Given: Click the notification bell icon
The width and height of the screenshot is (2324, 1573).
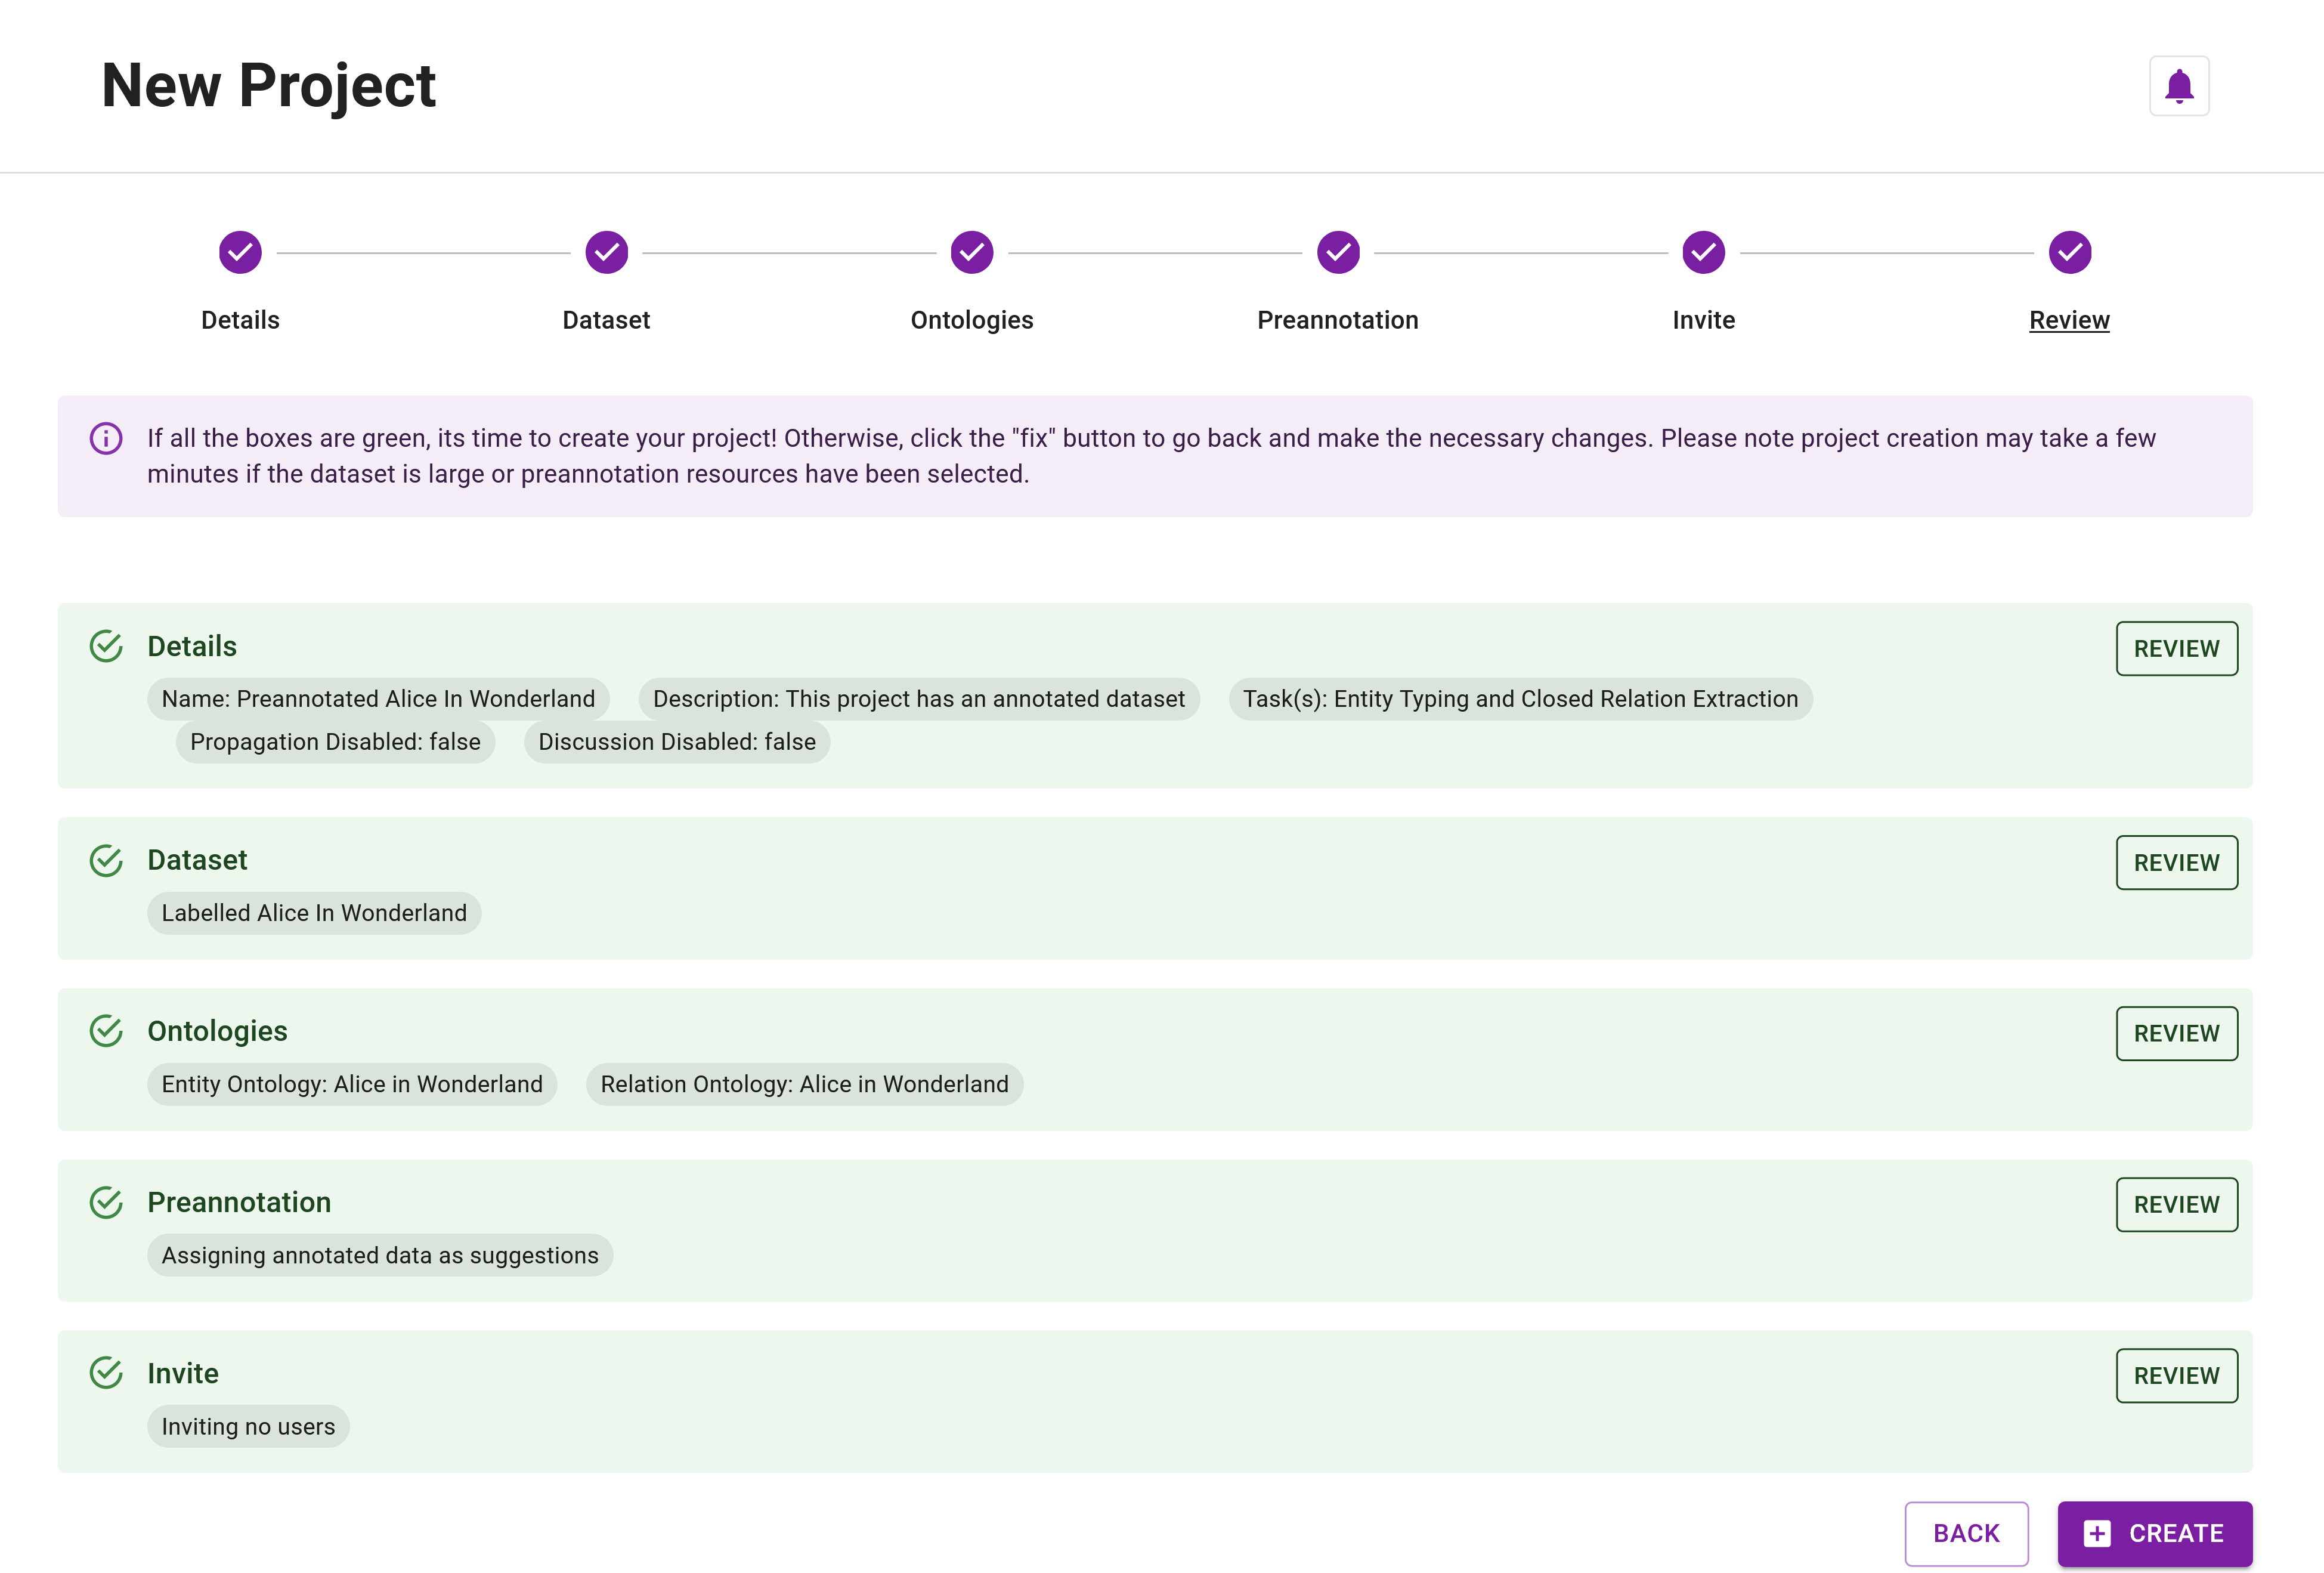Looking at the screenshot, I should 2179,86.
